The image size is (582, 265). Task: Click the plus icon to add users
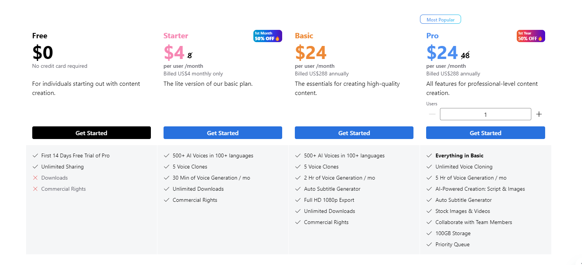tap(539, 114)
